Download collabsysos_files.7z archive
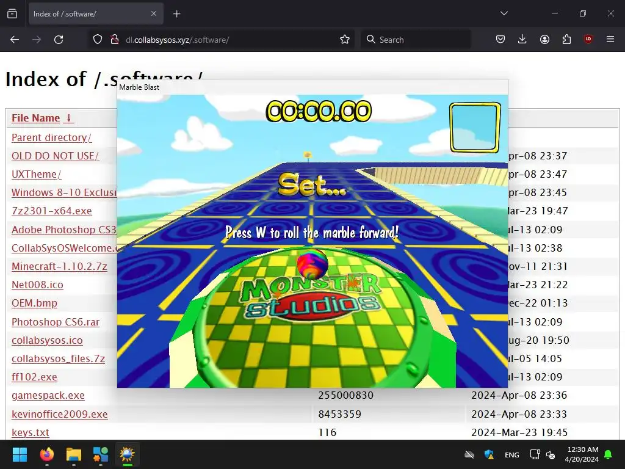The image size is (625, 469). 58,358
